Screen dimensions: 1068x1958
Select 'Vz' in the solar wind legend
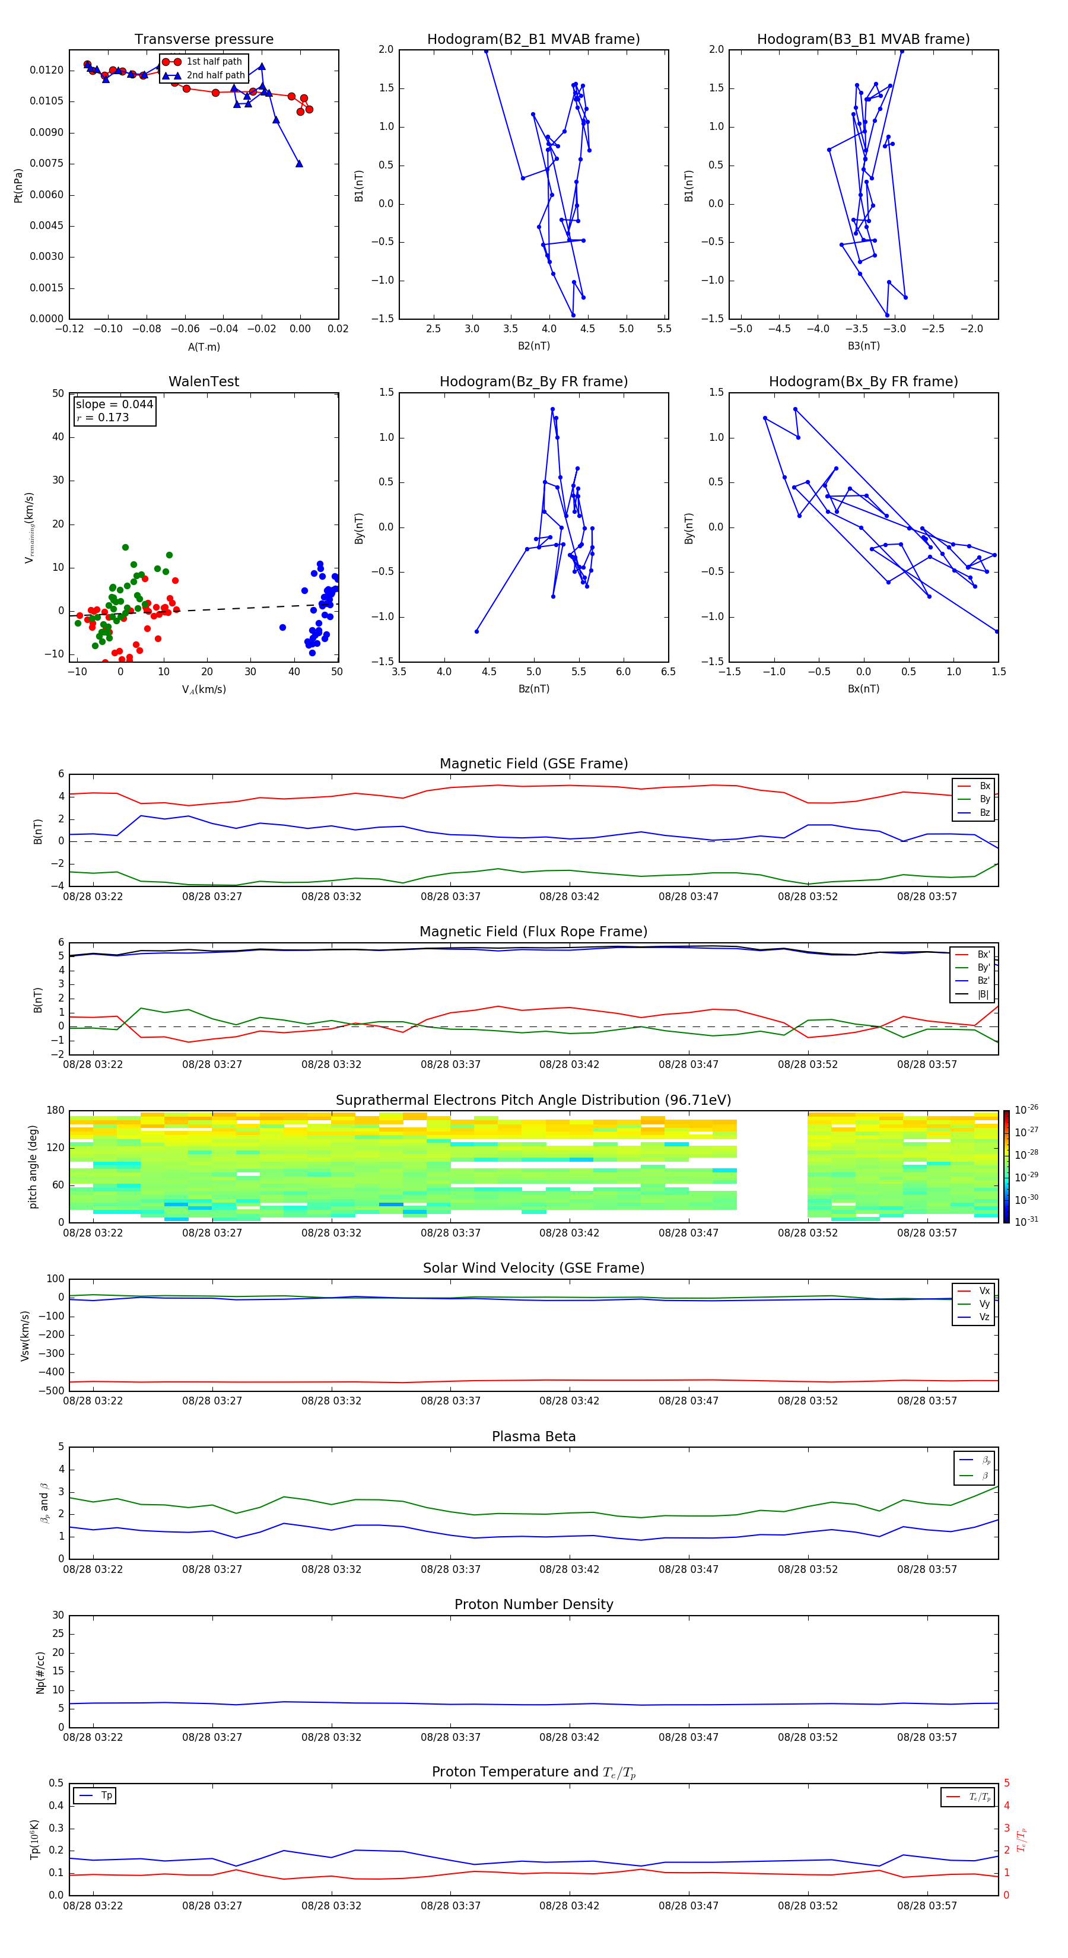coord(974,1317)
